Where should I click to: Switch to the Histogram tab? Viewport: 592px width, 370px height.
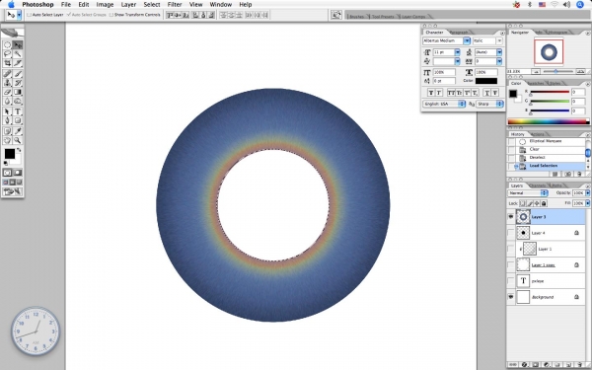coord(557,33)
